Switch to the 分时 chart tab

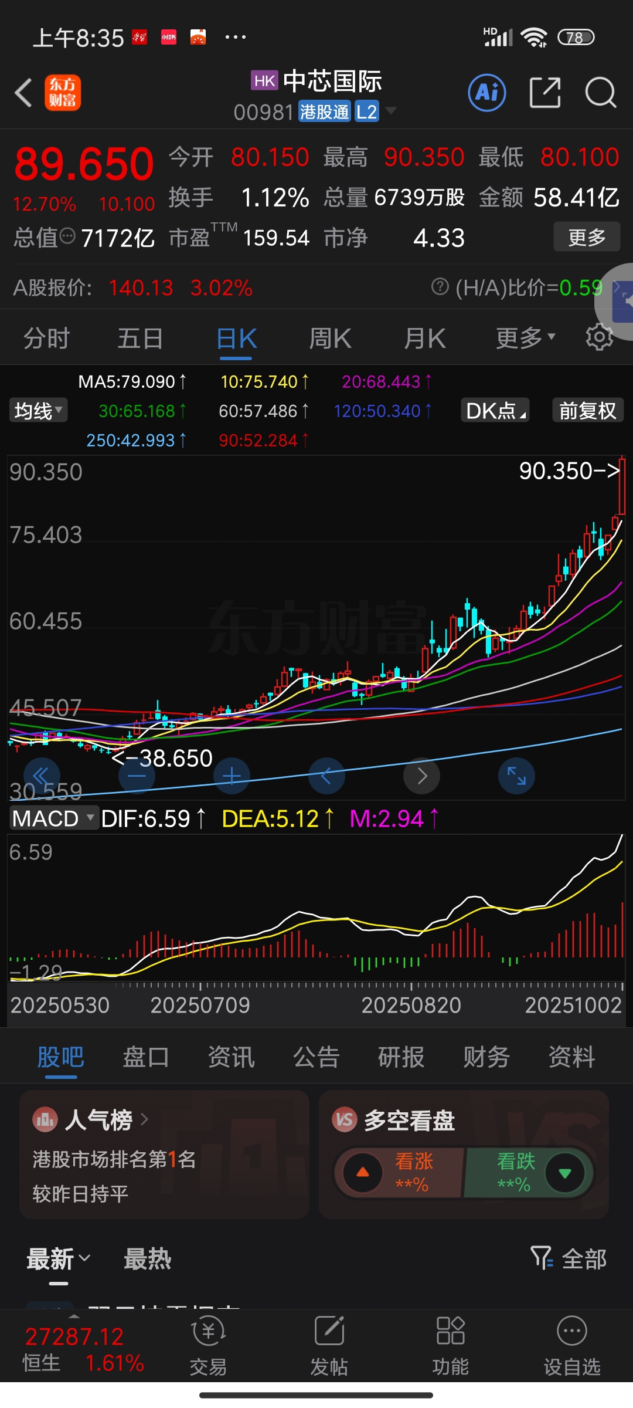[x=47, y=338]
